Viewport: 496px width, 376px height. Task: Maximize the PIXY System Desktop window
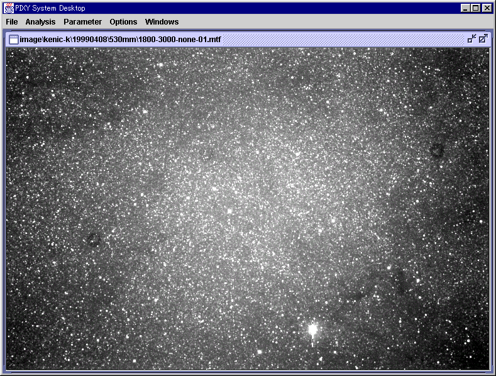[x=475, y=8]
